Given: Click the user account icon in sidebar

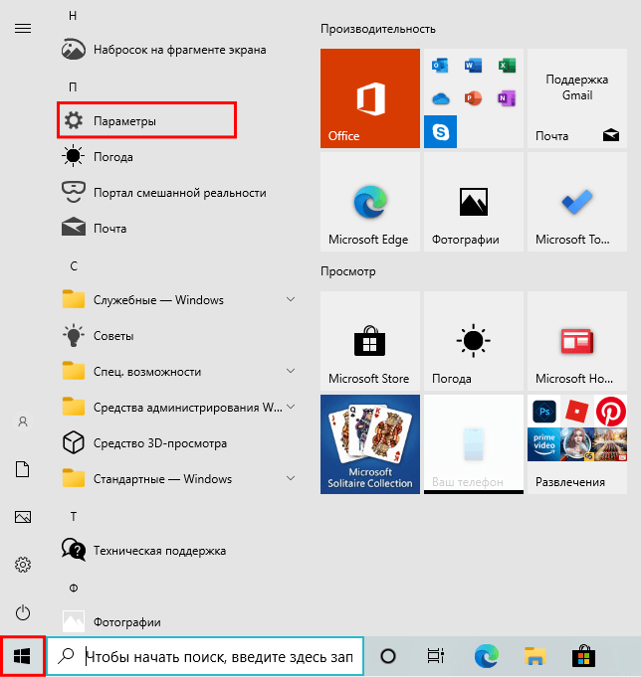Looking at the screenshot, I should [23, 422].
